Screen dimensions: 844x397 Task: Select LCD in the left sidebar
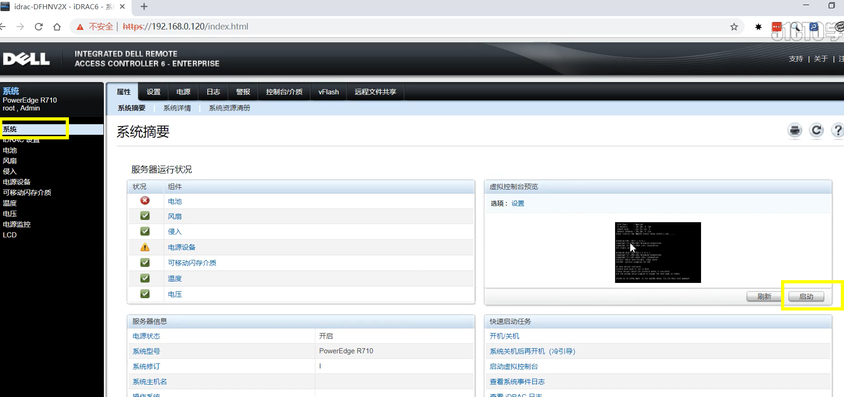point(10,235)
